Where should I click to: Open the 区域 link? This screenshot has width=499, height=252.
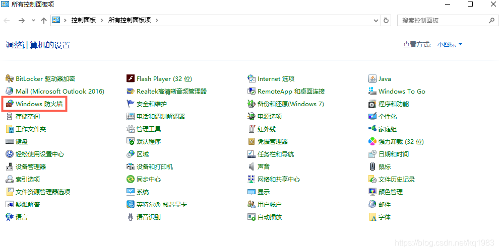click(x=143, y=154)
